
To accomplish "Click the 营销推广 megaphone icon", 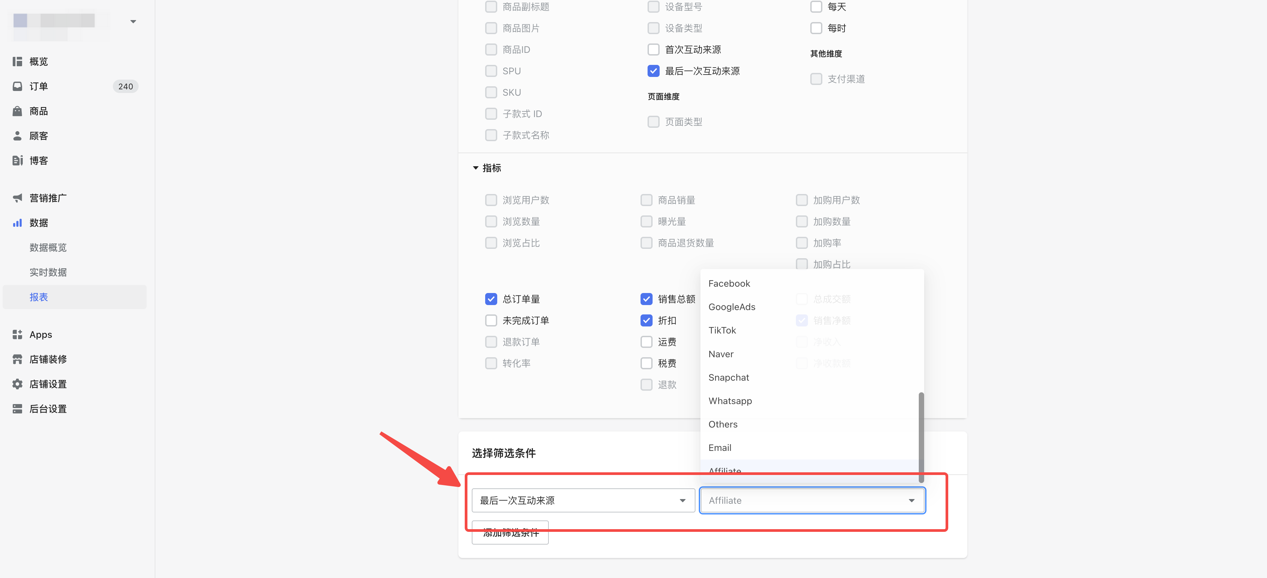I will coord(17,198).
